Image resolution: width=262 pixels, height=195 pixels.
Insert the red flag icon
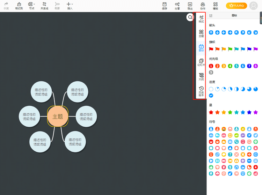211,49
